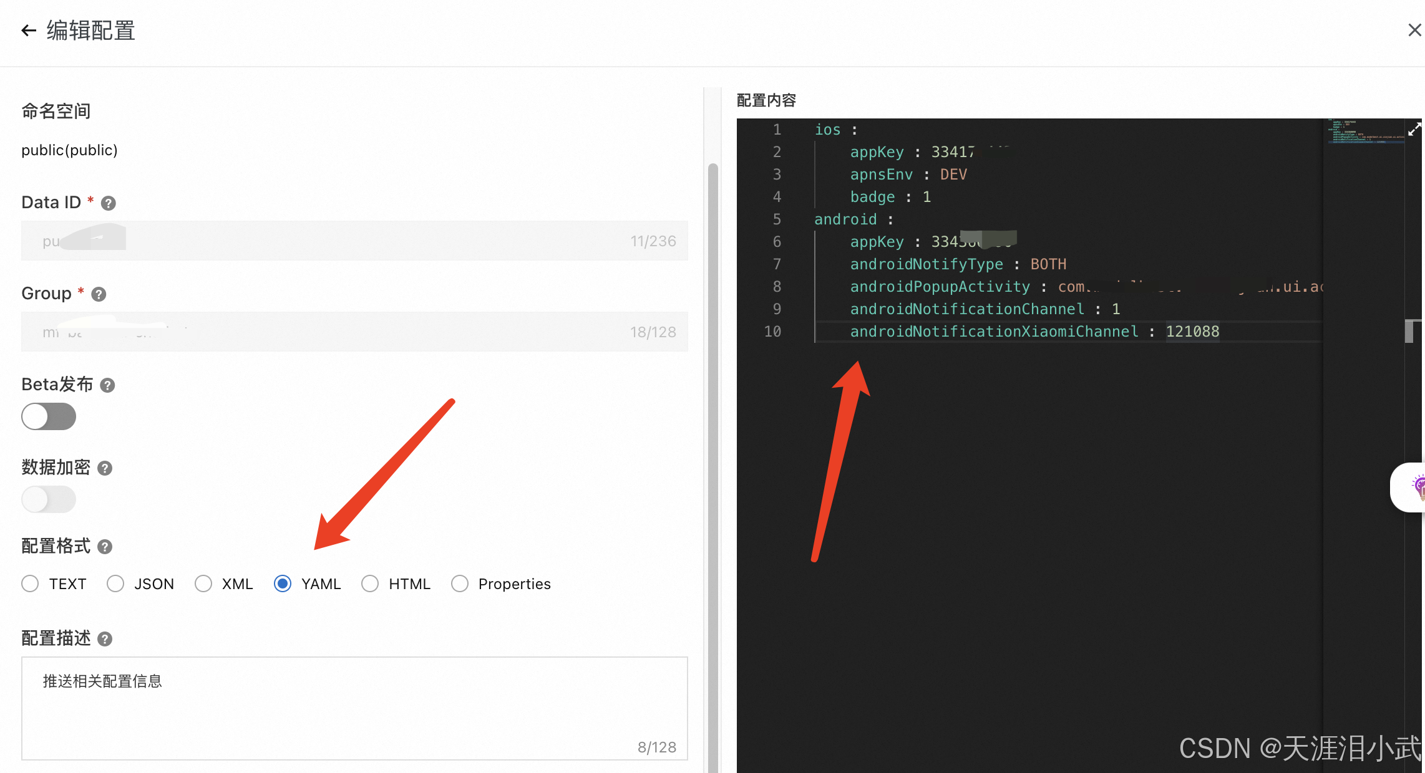Open the Group field help tooltip

98,294
